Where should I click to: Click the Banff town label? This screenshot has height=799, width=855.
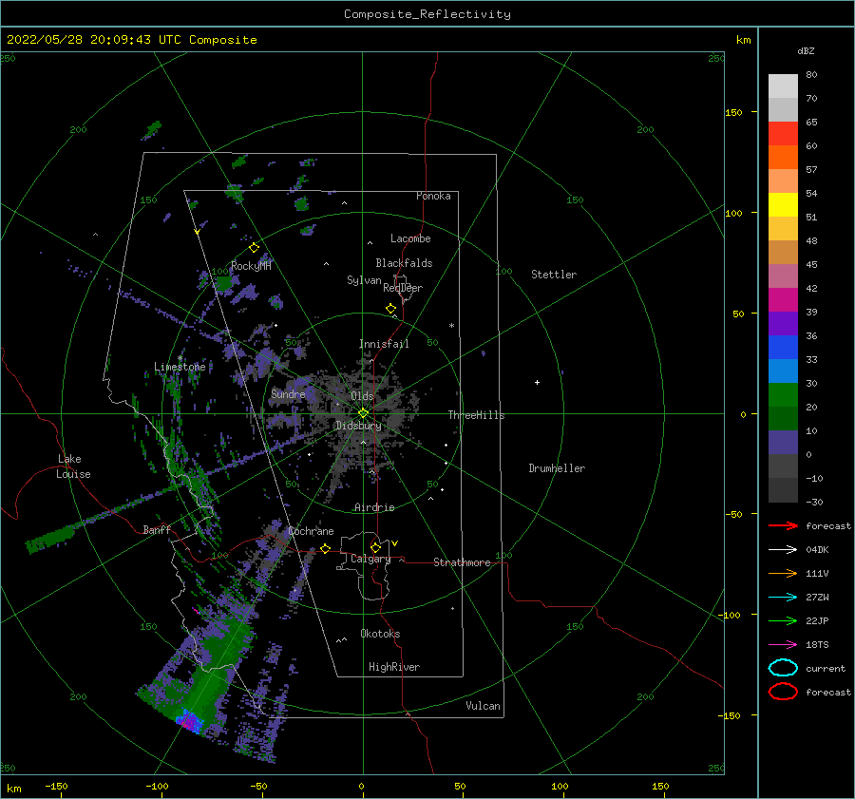[x=157, y=529]
